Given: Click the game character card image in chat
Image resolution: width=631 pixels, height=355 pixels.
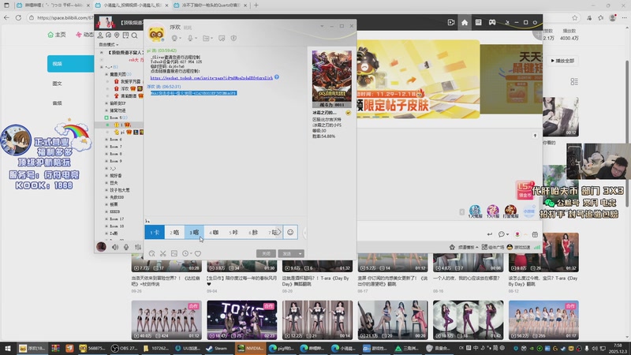Looking at the screenshot, I should 331,79.
